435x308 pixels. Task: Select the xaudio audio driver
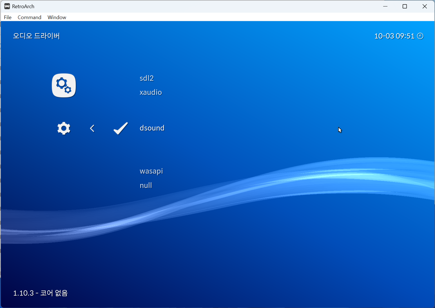pyautogui.click(x=151, y=92)
